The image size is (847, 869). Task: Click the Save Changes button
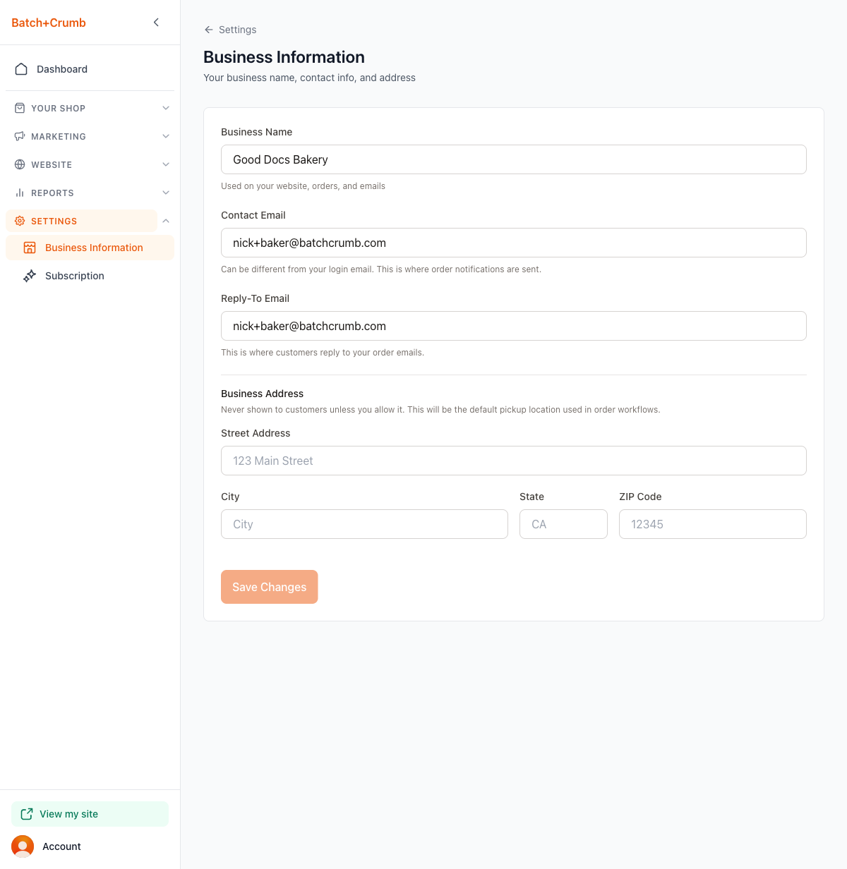[x=269, y=587]
